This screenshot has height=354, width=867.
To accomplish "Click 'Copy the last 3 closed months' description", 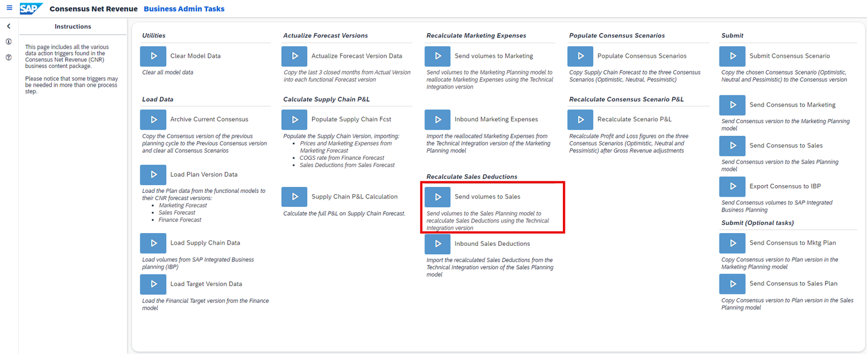I will click(347, 76).
